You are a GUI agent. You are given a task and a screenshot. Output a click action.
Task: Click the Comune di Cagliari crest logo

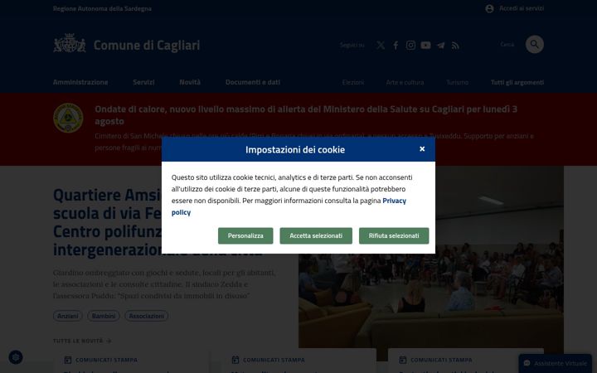point(70,43)
